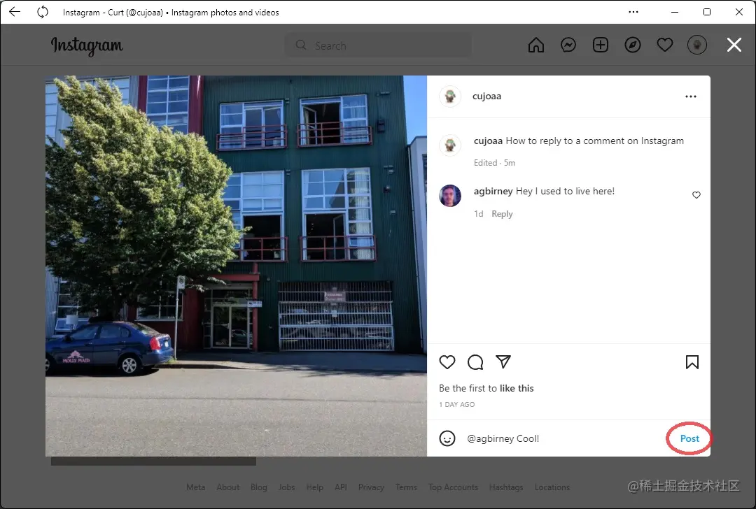Open the Locations footer link
This screenshot has width=756, height=509.
pos(552,487)
